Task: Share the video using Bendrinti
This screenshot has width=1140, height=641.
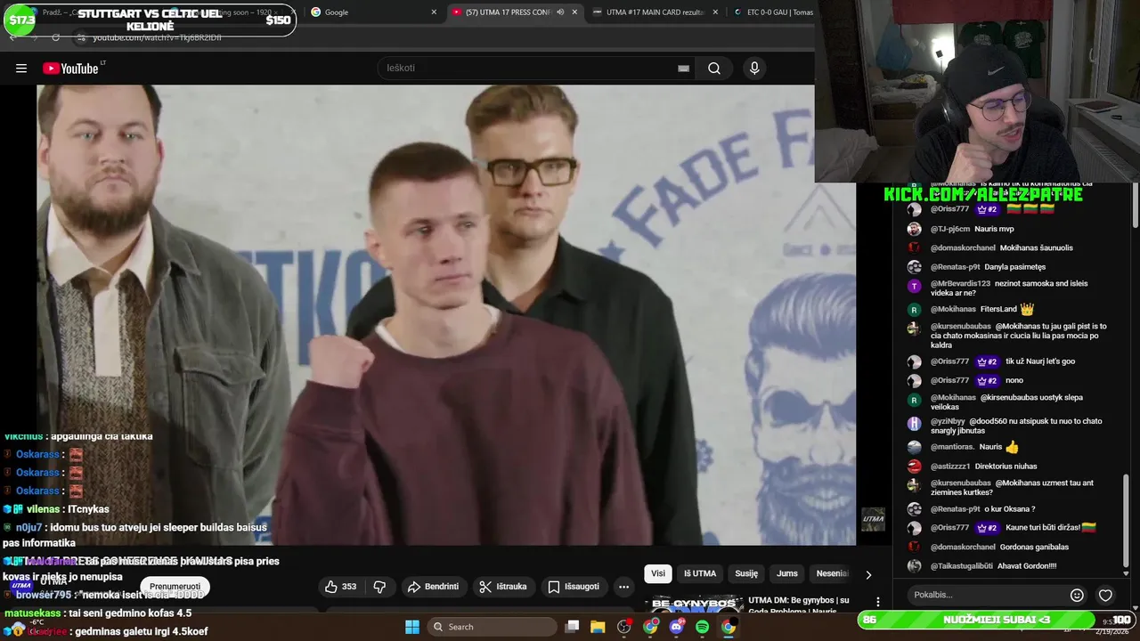Action: pos(433,587)
